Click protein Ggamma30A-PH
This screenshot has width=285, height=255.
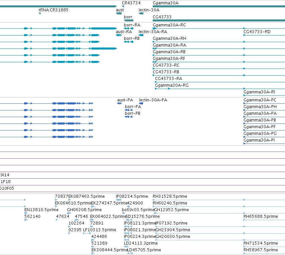260,107
